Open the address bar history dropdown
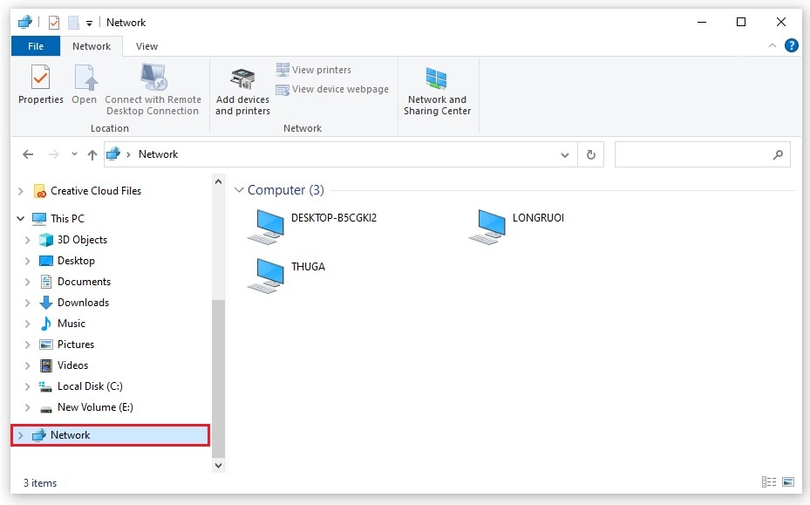 point(565,154)
